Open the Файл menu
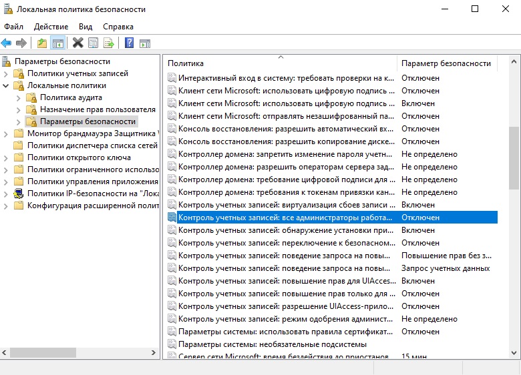 (x=13, y=27)
